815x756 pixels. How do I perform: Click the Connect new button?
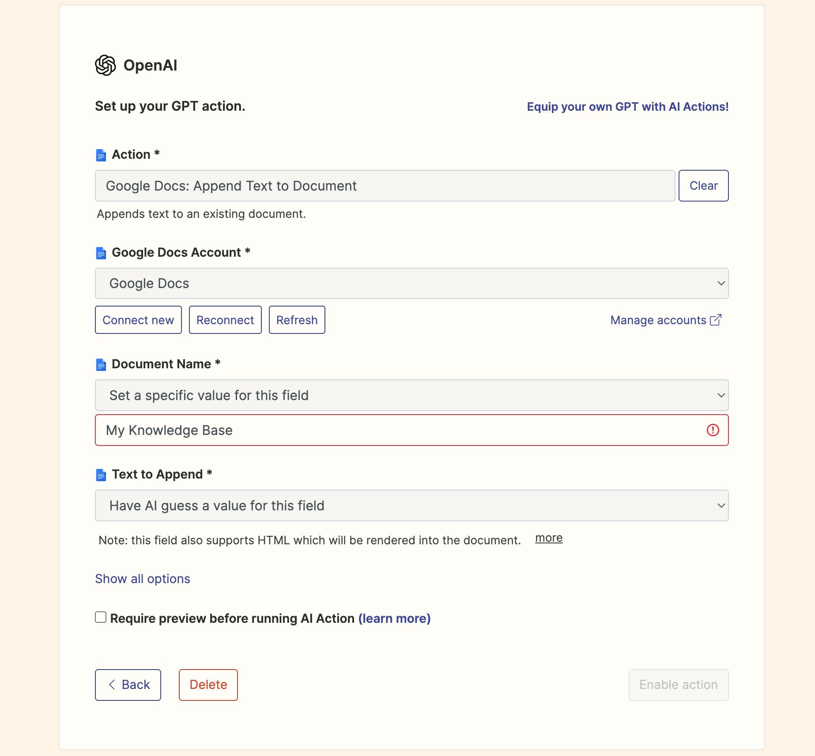point(138,320)
